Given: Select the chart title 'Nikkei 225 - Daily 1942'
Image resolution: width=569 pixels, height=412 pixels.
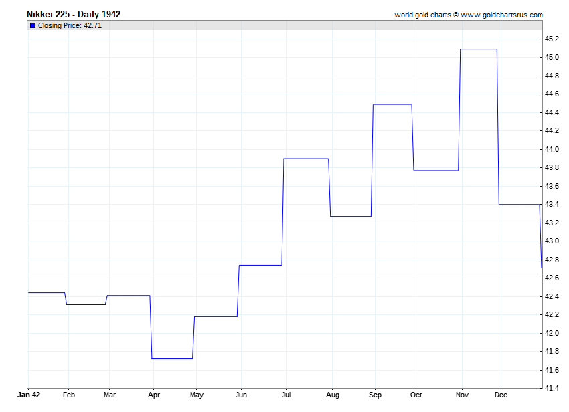Looking at the screenshot, I should pos(74,14).
